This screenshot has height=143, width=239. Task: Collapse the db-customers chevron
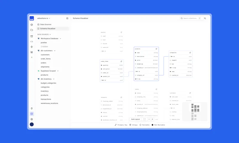[55, 51]
